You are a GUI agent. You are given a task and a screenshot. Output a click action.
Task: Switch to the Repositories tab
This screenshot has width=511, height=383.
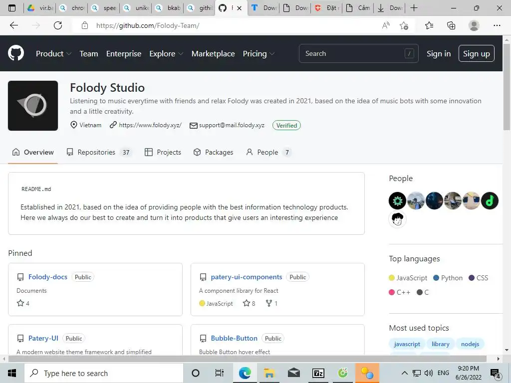coord(98,152)
